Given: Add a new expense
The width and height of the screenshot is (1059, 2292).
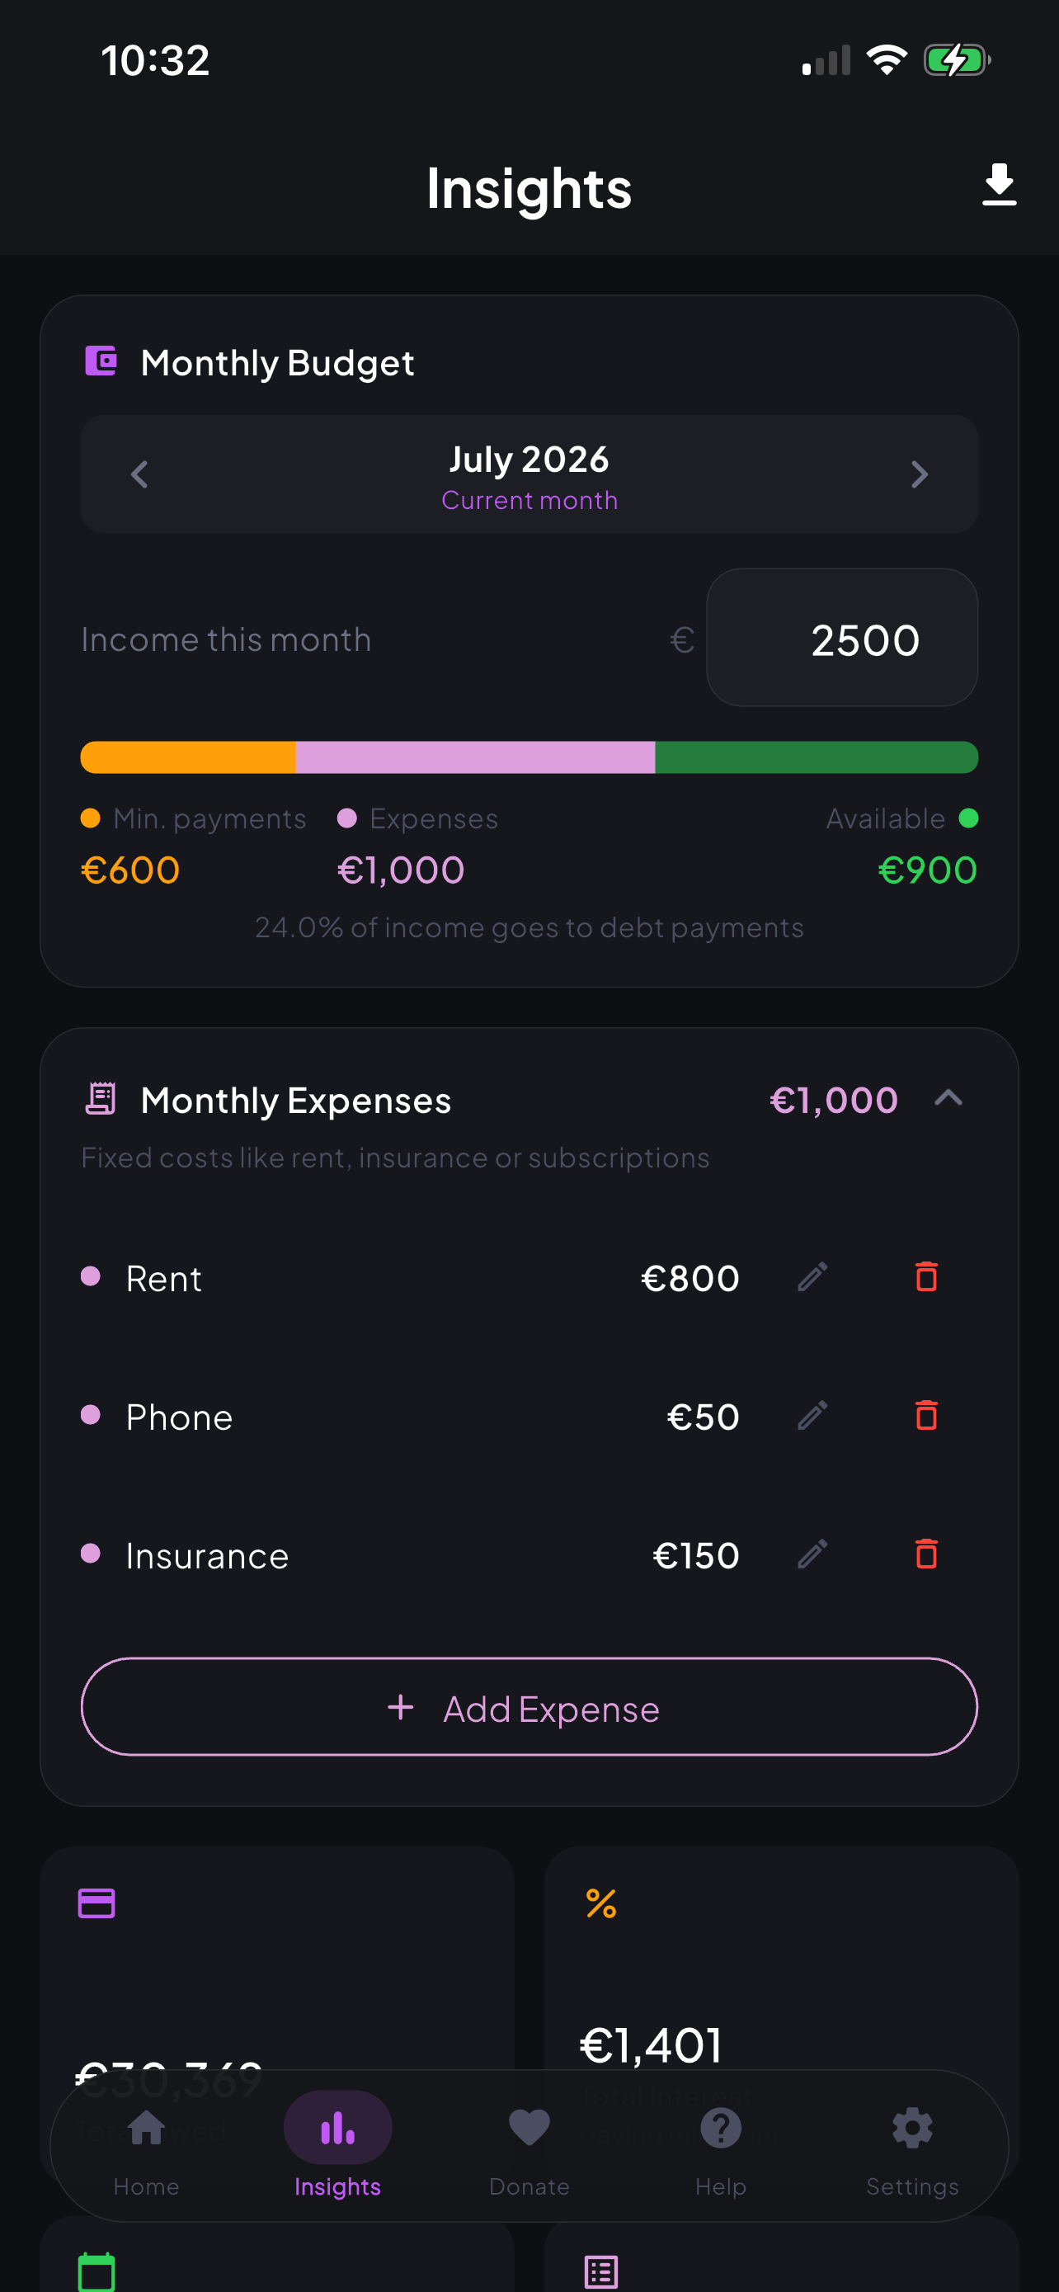Looking at the screenshot, I should point(529,1706).
